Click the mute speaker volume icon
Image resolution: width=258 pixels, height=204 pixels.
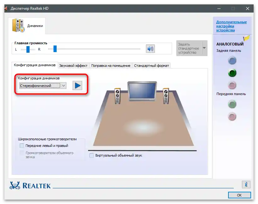coord(150,49)
